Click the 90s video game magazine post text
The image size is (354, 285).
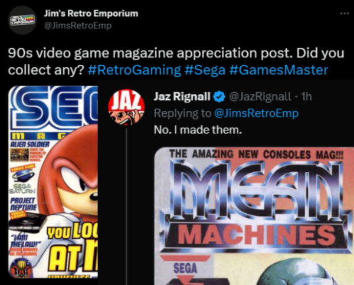click(x=176, y=61)
